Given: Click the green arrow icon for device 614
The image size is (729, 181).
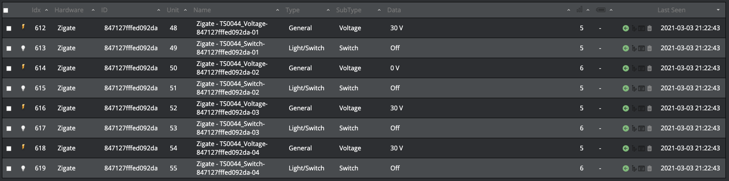Looking at the screenshot, I should tap(626, 68).
